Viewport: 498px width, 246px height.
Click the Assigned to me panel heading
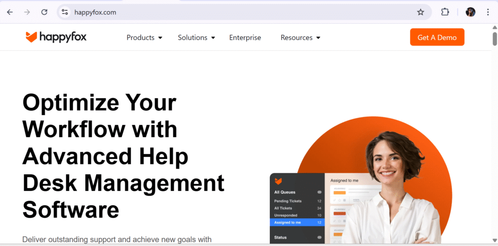click(344, 180)
